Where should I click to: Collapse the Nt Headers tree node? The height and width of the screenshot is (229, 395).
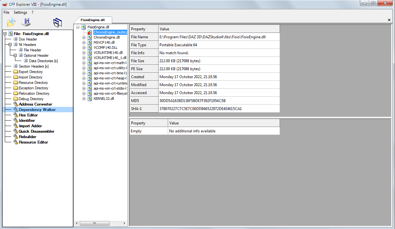[10, 45]
